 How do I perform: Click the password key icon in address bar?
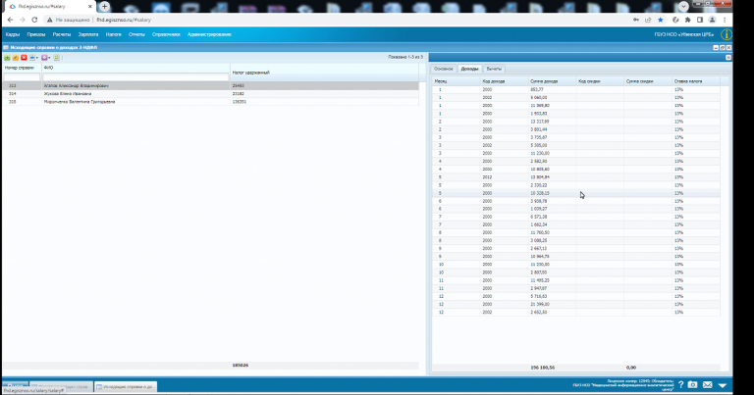tap(636, 20)
